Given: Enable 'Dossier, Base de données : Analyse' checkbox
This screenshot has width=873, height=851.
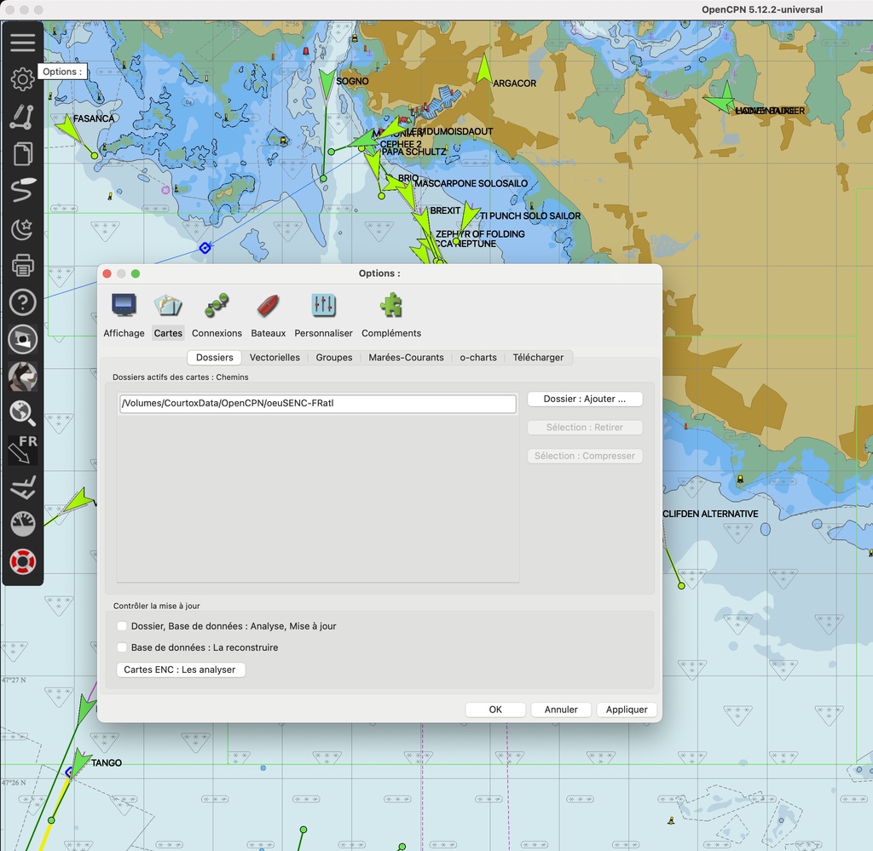Looking at the screenshot, I should [x=122, y=626].
